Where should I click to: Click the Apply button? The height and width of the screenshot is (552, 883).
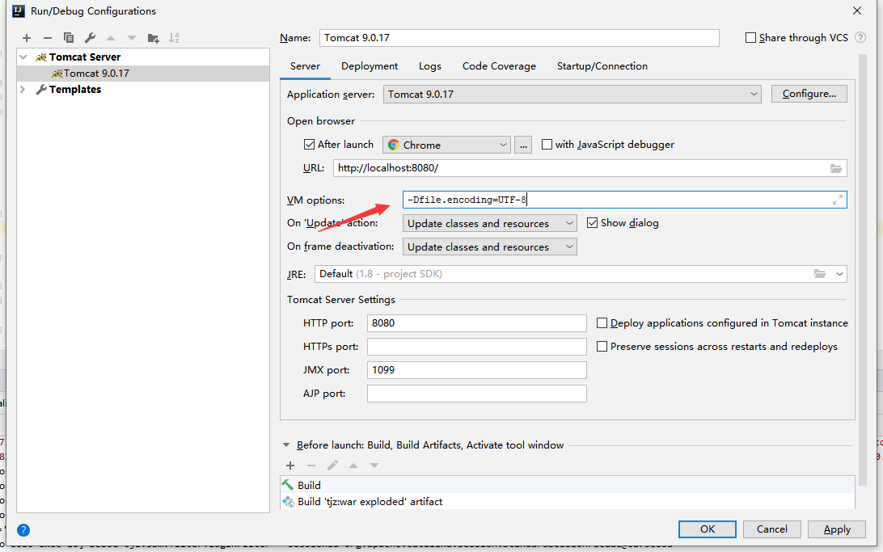coord(837,529)
